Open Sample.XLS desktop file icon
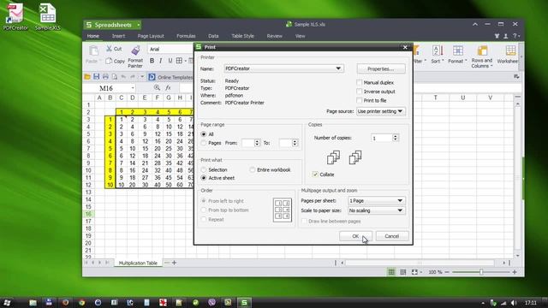 pyautogui.click(x=48, y=17)
